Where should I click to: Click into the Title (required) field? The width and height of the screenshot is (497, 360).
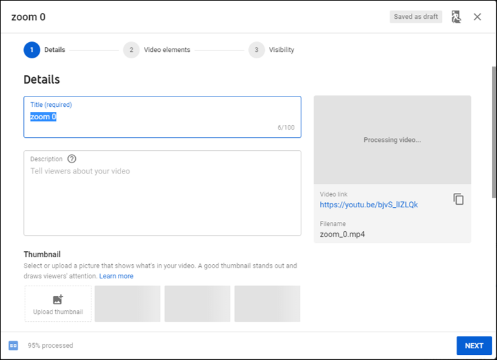tap(162, 117)
